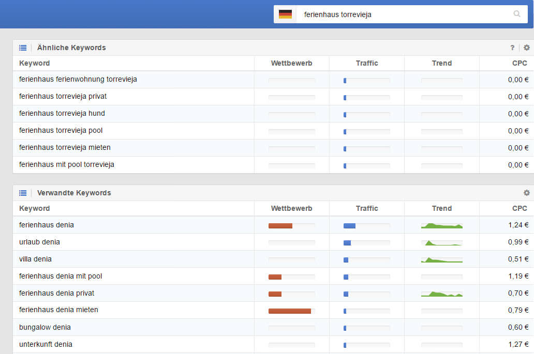The width and height of the screenshot is (534, 354).
Task: Sort Ähnliche Keywords by Trend column
Action: pos(442,63)
